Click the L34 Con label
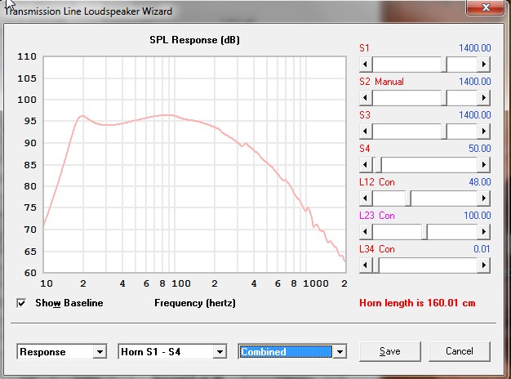 pyautogui.click(x=377, y=249)
